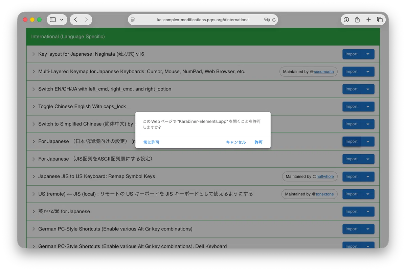The image size is (406, 271).
Task: Click 許可 to allow opening Karabiner-Elements
Action: [x=258, y=142]
